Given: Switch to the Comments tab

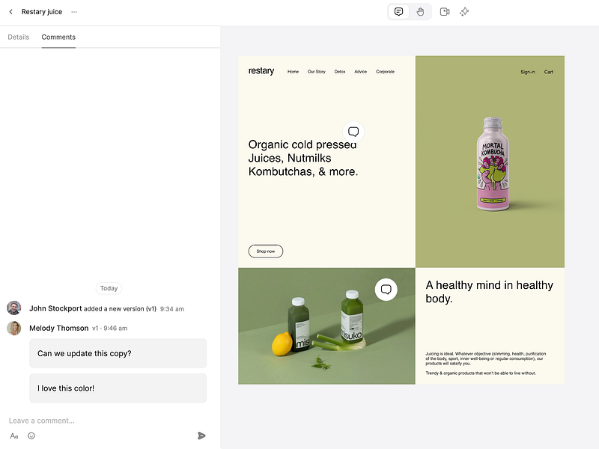Looking at the screenshot, I should click(58, 37).
